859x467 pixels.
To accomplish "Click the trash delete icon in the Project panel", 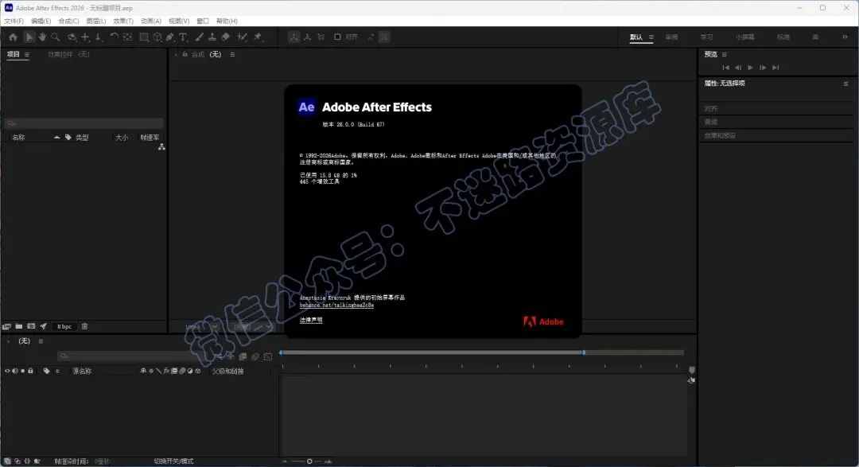I will pos(85,326).
